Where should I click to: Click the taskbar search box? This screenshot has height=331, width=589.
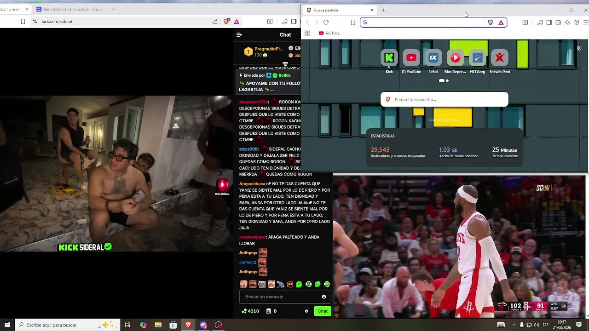(x=68, y=325)
